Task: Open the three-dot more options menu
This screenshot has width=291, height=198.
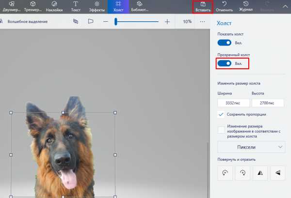Action: pos(203,22)
